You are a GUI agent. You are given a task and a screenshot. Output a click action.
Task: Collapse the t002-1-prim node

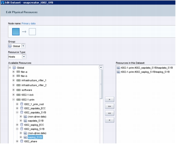[x=13, y=100]
